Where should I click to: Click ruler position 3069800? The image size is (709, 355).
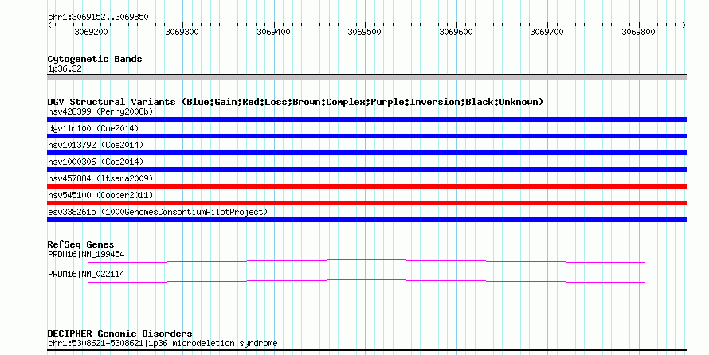pyautogui.click(x=638, y=32)
